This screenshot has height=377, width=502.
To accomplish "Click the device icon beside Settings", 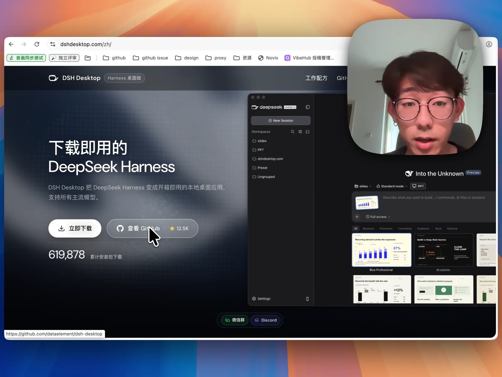I will coord(307,299).
